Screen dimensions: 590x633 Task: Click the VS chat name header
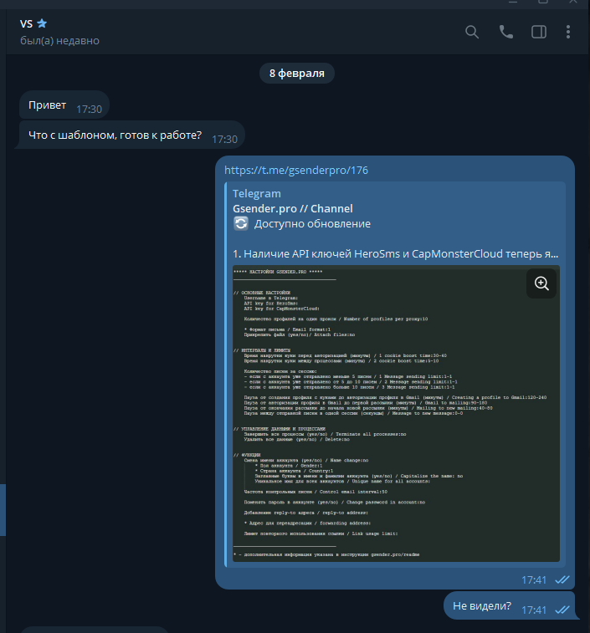pyautogui.click(x=26, y=23)
